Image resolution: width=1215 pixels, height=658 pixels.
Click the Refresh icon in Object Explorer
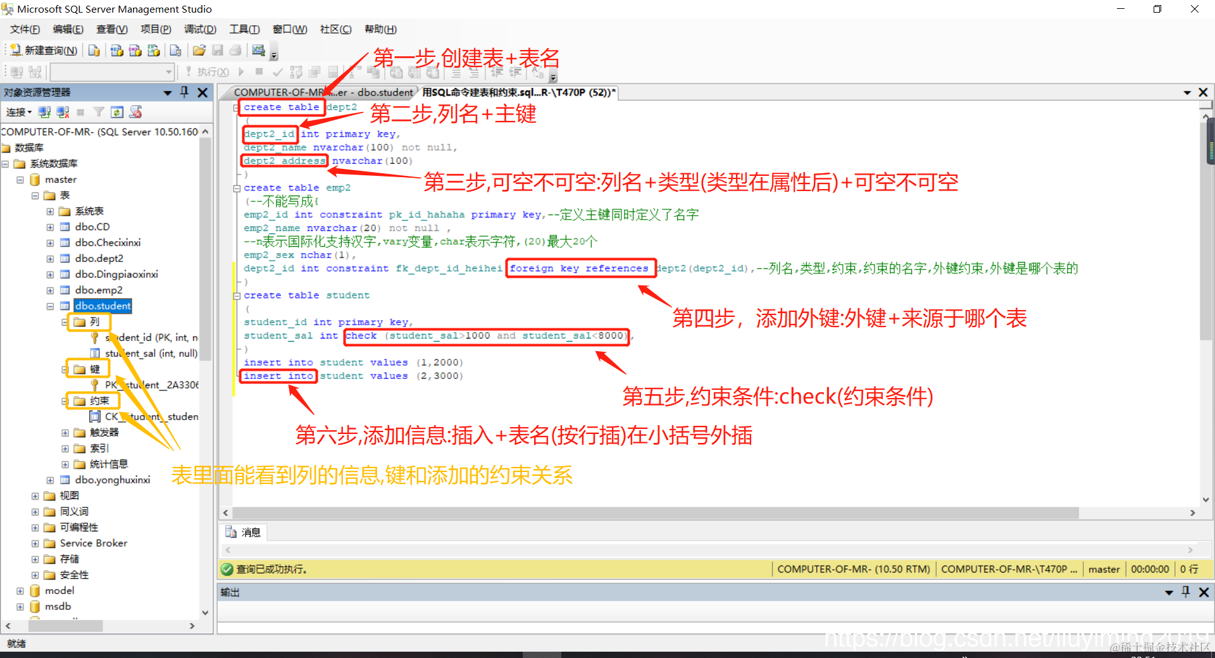point(117,112)
